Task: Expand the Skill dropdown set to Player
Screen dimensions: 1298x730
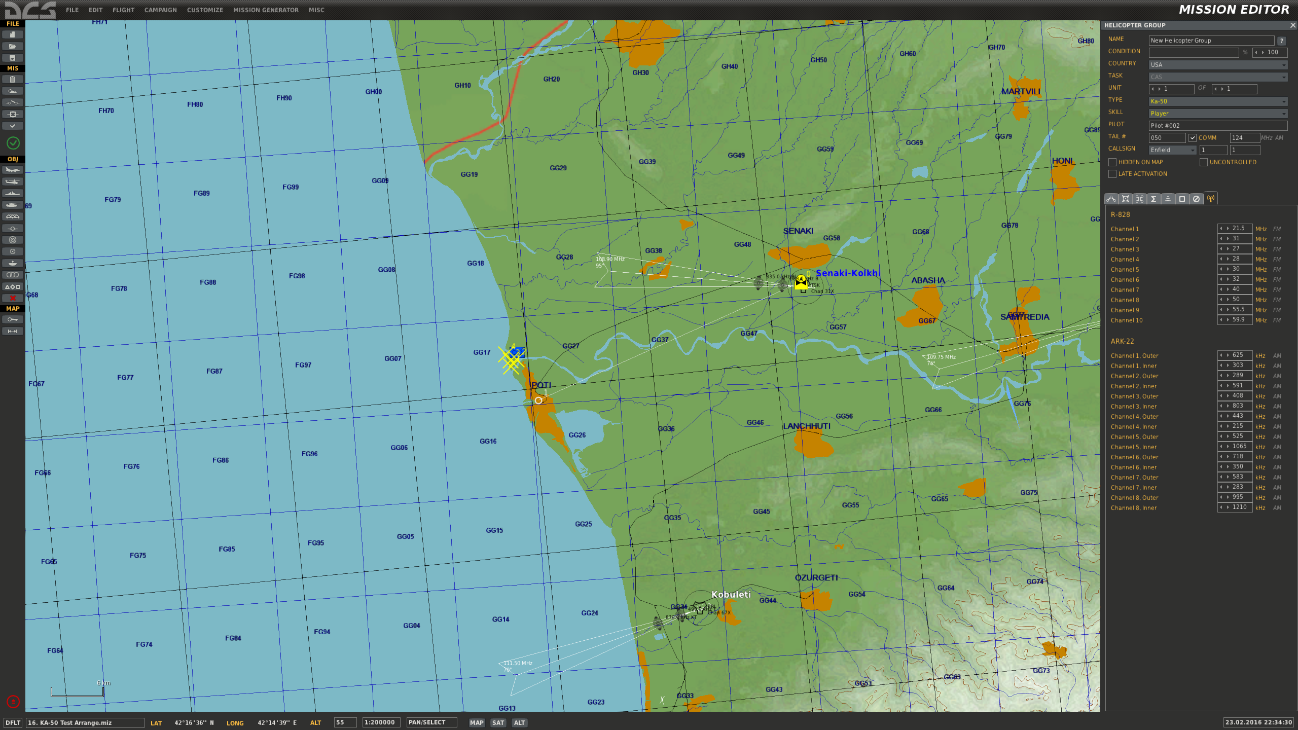Action: [1218, 114]
